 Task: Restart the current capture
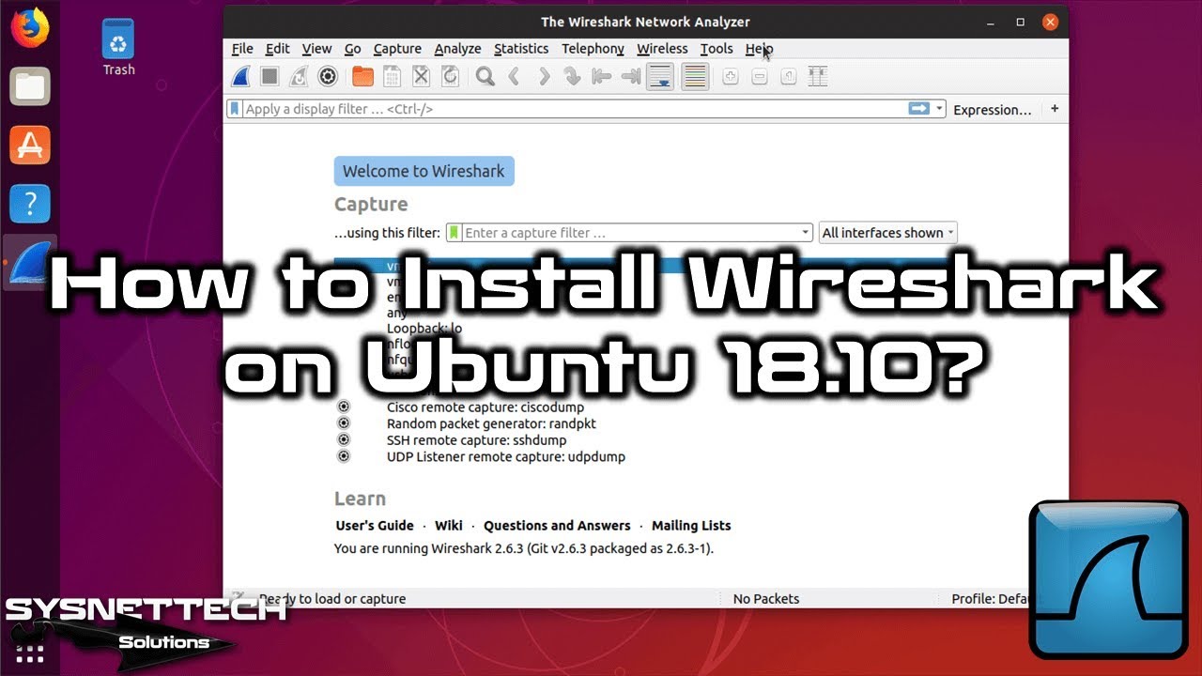299,77
